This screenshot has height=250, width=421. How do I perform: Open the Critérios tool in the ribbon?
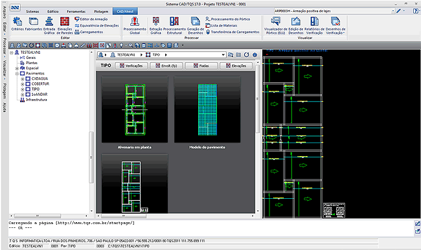point(17,23)
